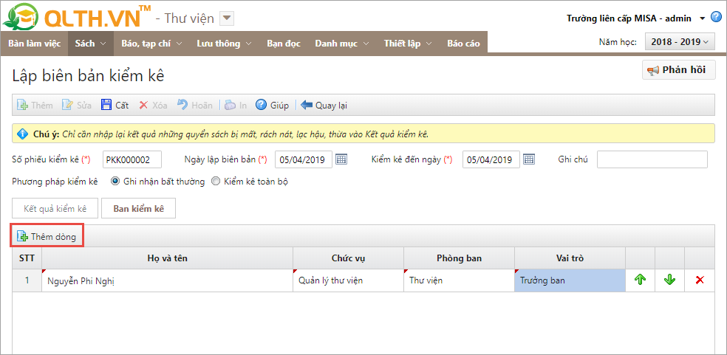Expand the Sách menu

[91, 44]
